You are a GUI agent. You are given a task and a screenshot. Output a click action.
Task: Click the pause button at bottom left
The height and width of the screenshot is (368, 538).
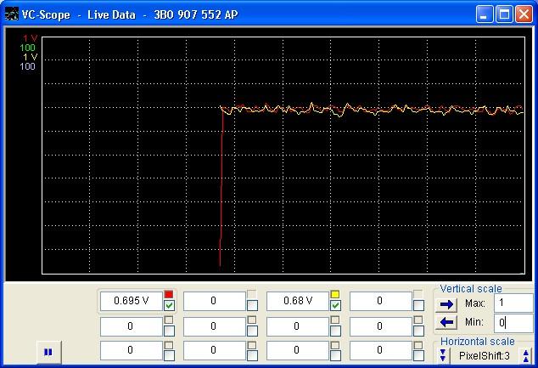[x=48, y=351]
